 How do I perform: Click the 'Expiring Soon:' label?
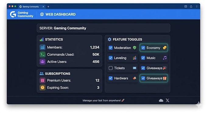(58, 87)
